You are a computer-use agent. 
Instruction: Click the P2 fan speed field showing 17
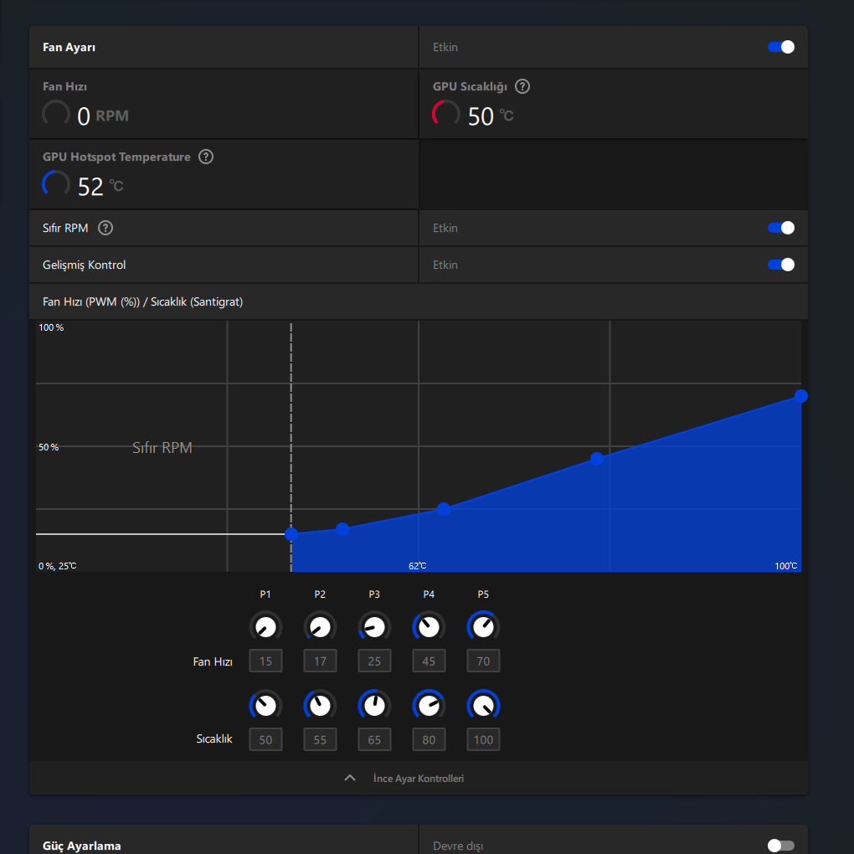tap(320, 661)
